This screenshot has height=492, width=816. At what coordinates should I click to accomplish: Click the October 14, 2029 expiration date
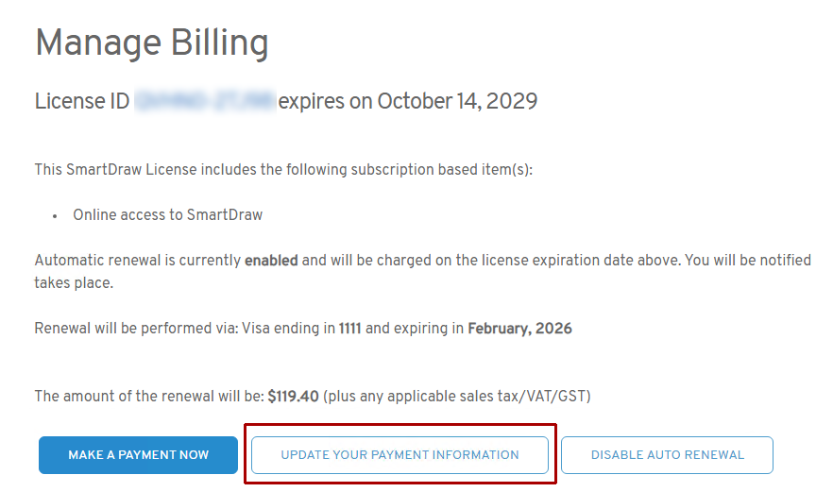pos(457,100)
